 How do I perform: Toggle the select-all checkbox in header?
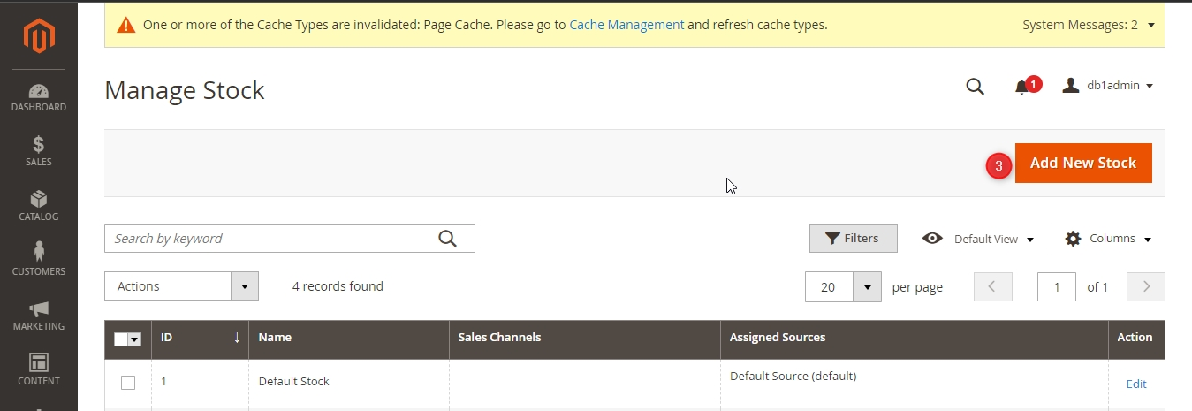click(121, 339)
